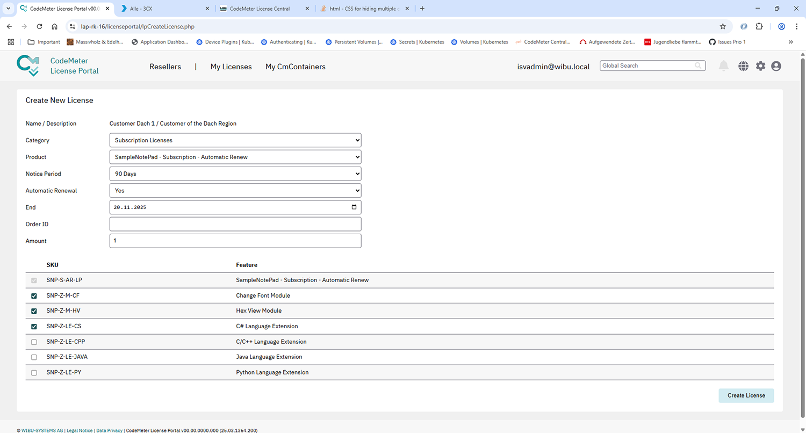Open the Secrets | Kubernetes bookmark
The width and height of the screenshot is (806, 433).
coord(418,42)
